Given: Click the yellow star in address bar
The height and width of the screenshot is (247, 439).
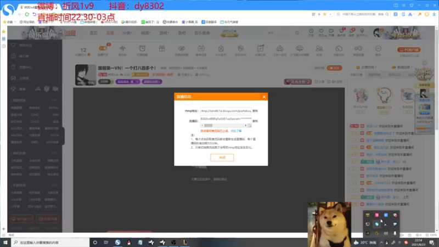Looking at the screenshot, I should (324, 14).
